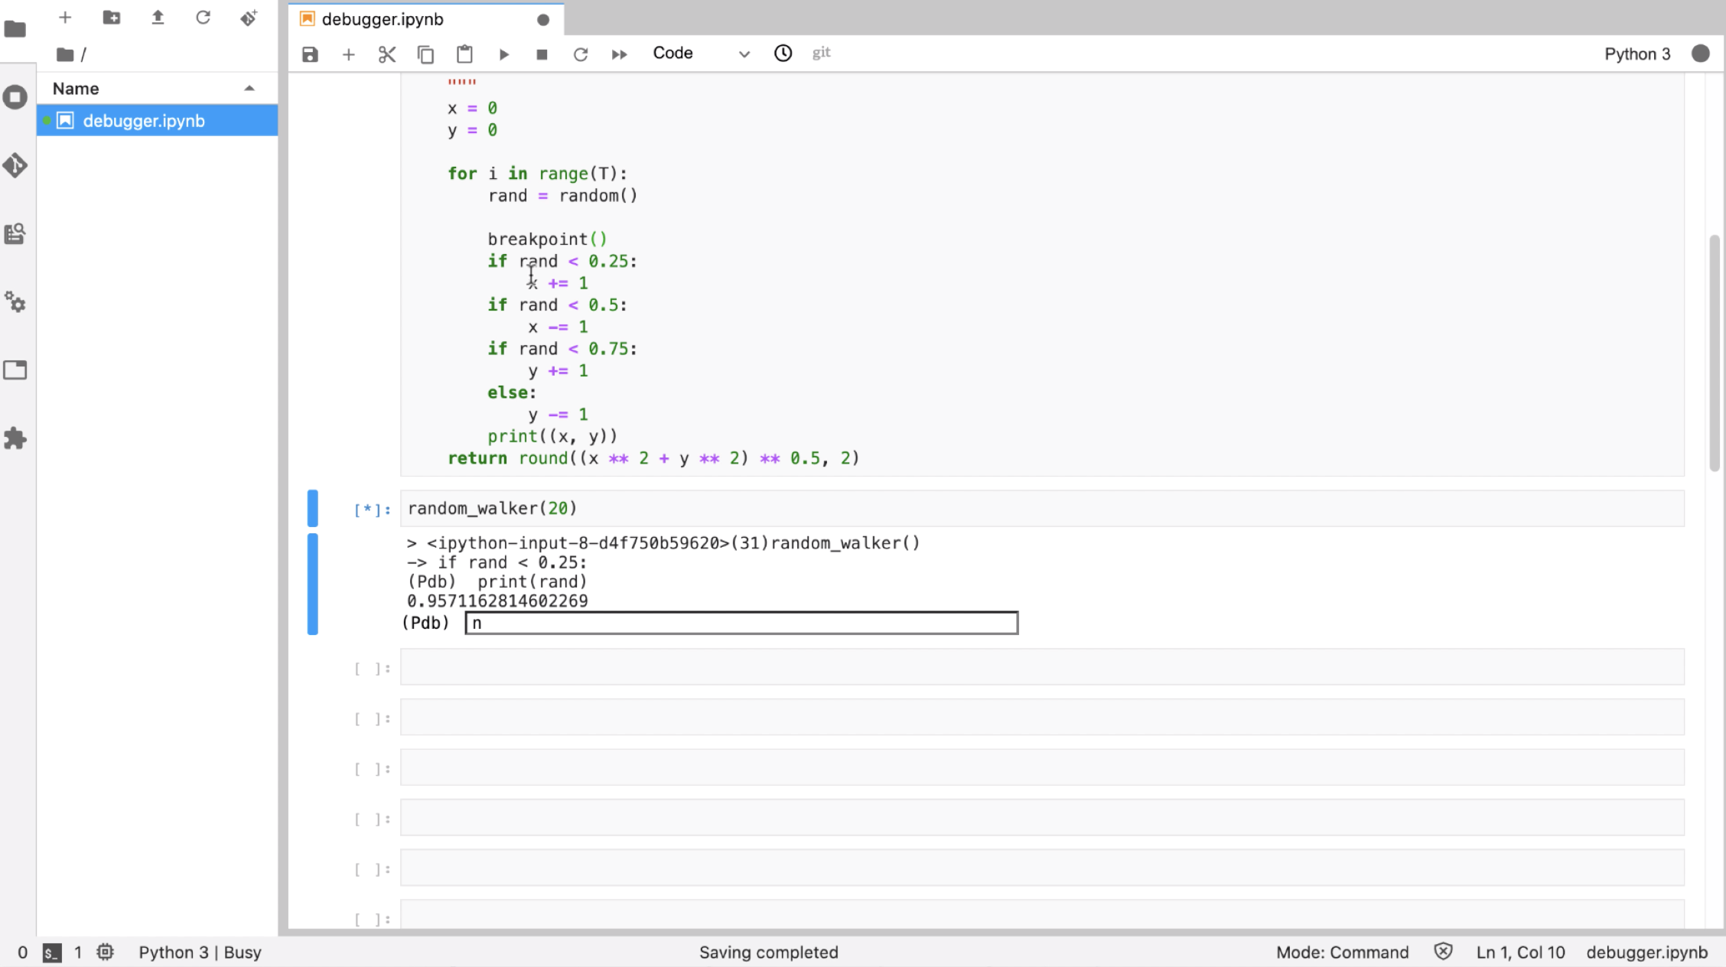
Task: Click the clock icon in the toolbar
Action: click(x=783, y=53)
